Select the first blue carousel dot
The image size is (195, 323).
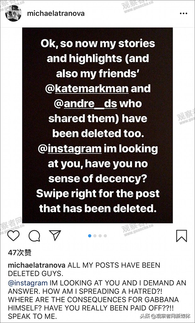pos(90,236)
